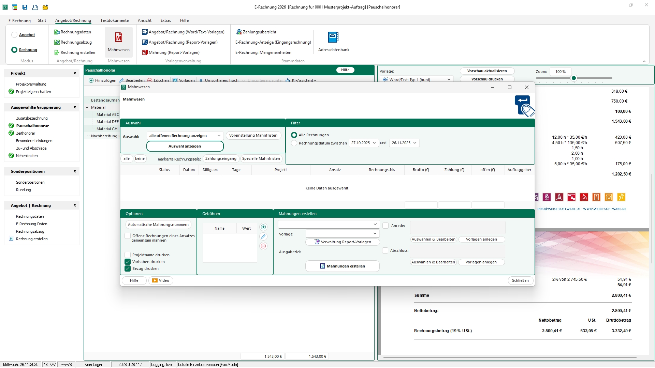655x368 pixels.
Task: Open Zahlungsübersicht from the ribbon
Action: (x=256, y=32)
